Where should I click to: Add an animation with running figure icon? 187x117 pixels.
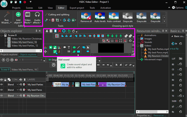click(59, 52)
